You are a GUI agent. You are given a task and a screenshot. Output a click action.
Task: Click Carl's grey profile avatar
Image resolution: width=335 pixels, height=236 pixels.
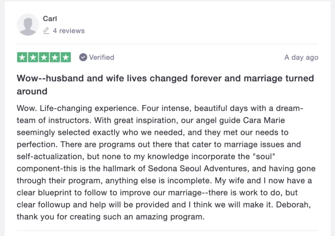coord(28,24)
